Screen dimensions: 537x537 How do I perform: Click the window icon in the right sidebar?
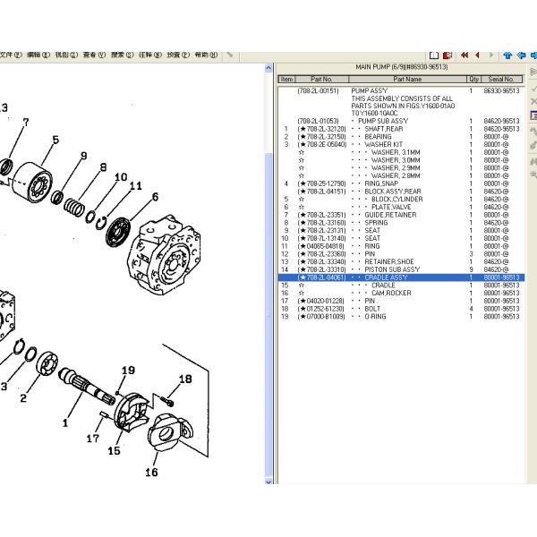533,115
